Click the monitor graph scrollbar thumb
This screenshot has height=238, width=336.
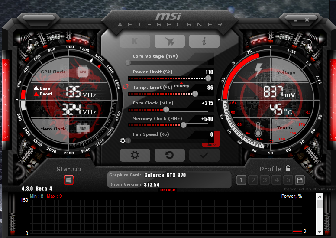320,204
